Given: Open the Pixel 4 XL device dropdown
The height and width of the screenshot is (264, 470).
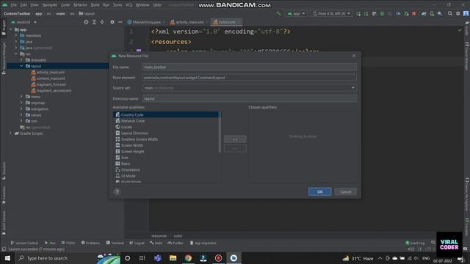Looking at the screenshot, I should click(331, 14).
